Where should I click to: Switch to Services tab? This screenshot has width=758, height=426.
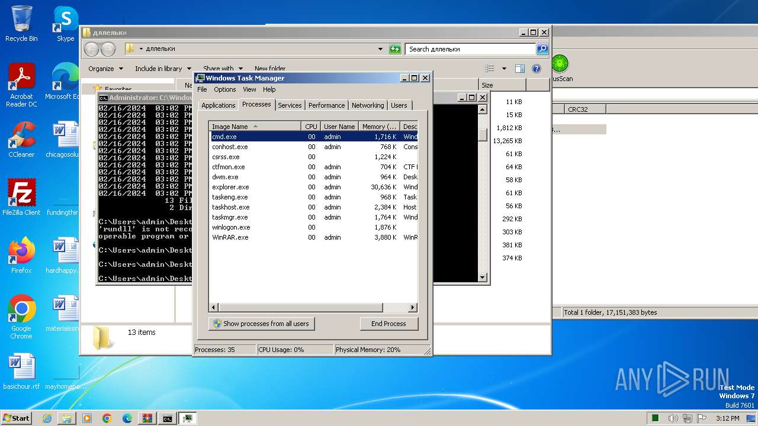(x=290, y=105)
